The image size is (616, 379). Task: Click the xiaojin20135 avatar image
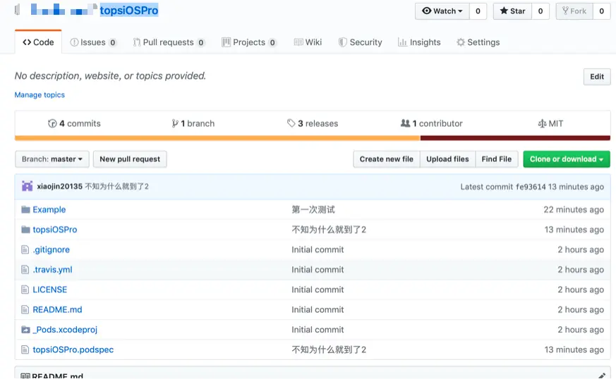(27, 186)
